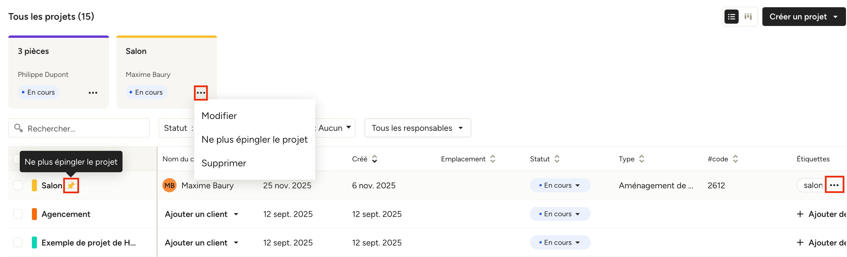Select Supprimer in the context menu
The width and height of the screenshot is (847, 257).
point(224,163)
